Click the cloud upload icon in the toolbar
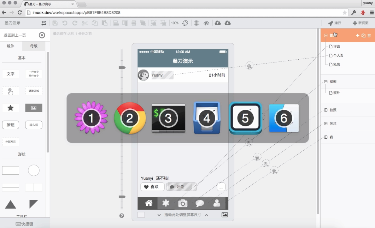Screen dimensions: 375x228 coord(218,23)
